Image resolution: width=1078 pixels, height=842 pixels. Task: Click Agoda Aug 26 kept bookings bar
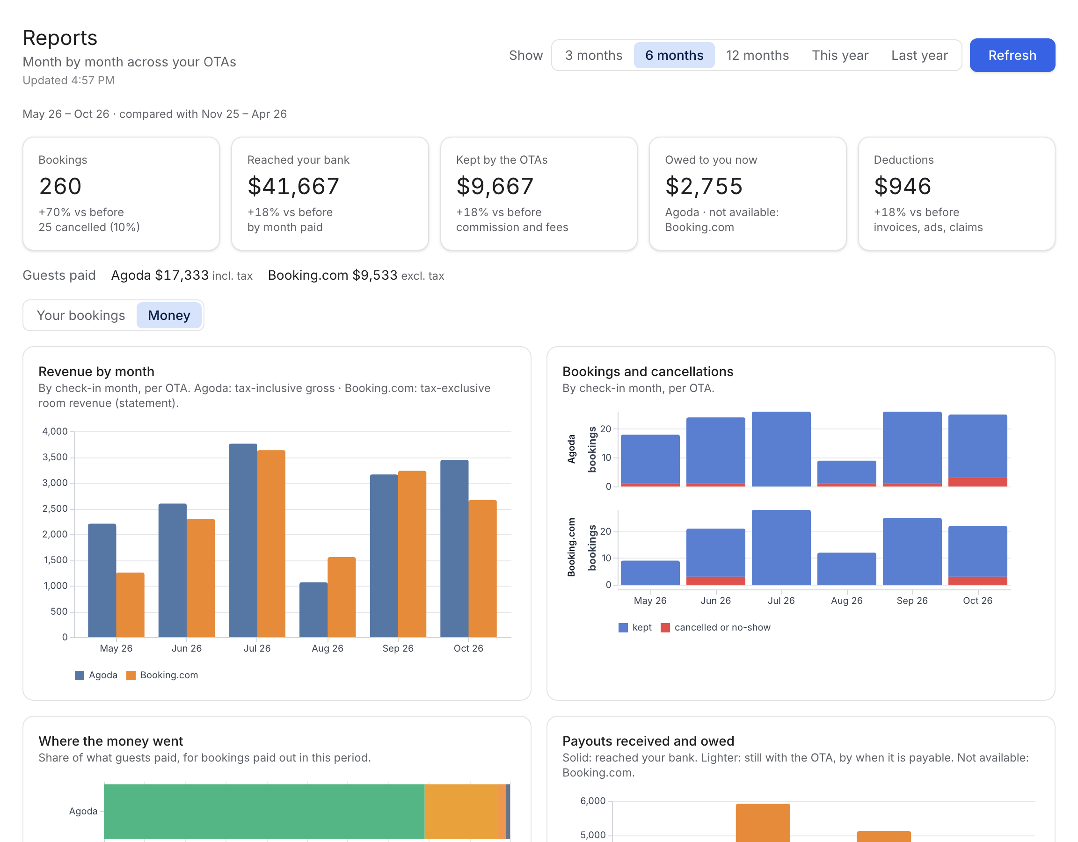[846, 472]
